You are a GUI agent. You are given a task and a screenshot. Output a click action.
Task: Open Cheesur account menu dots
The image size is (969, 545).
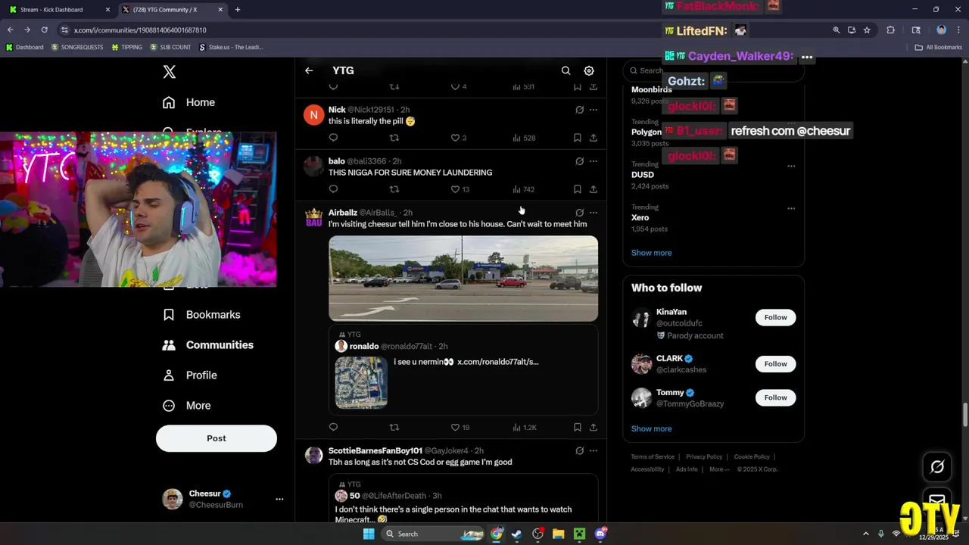(x=279, y=500)
